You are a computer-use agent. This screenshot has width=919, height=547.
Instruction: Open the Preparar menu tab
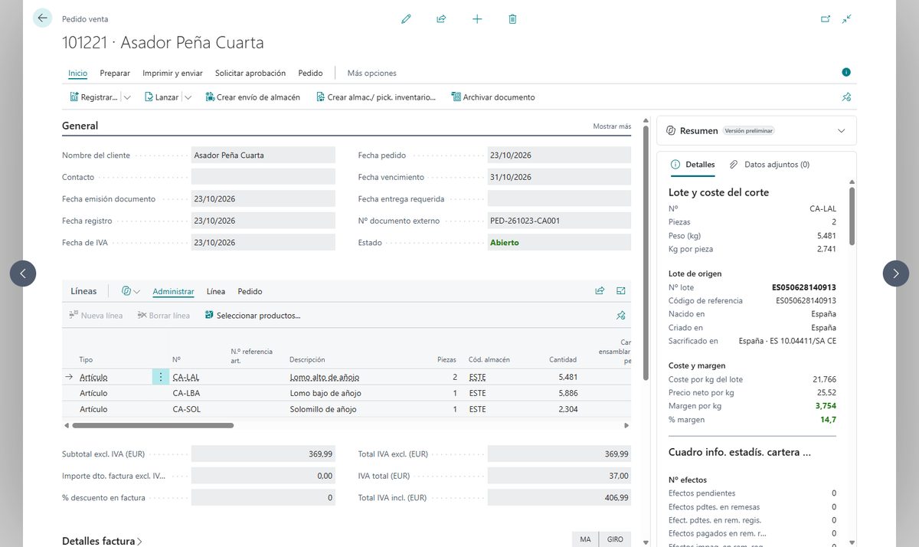pyautogui.click(x=115, y=74)
